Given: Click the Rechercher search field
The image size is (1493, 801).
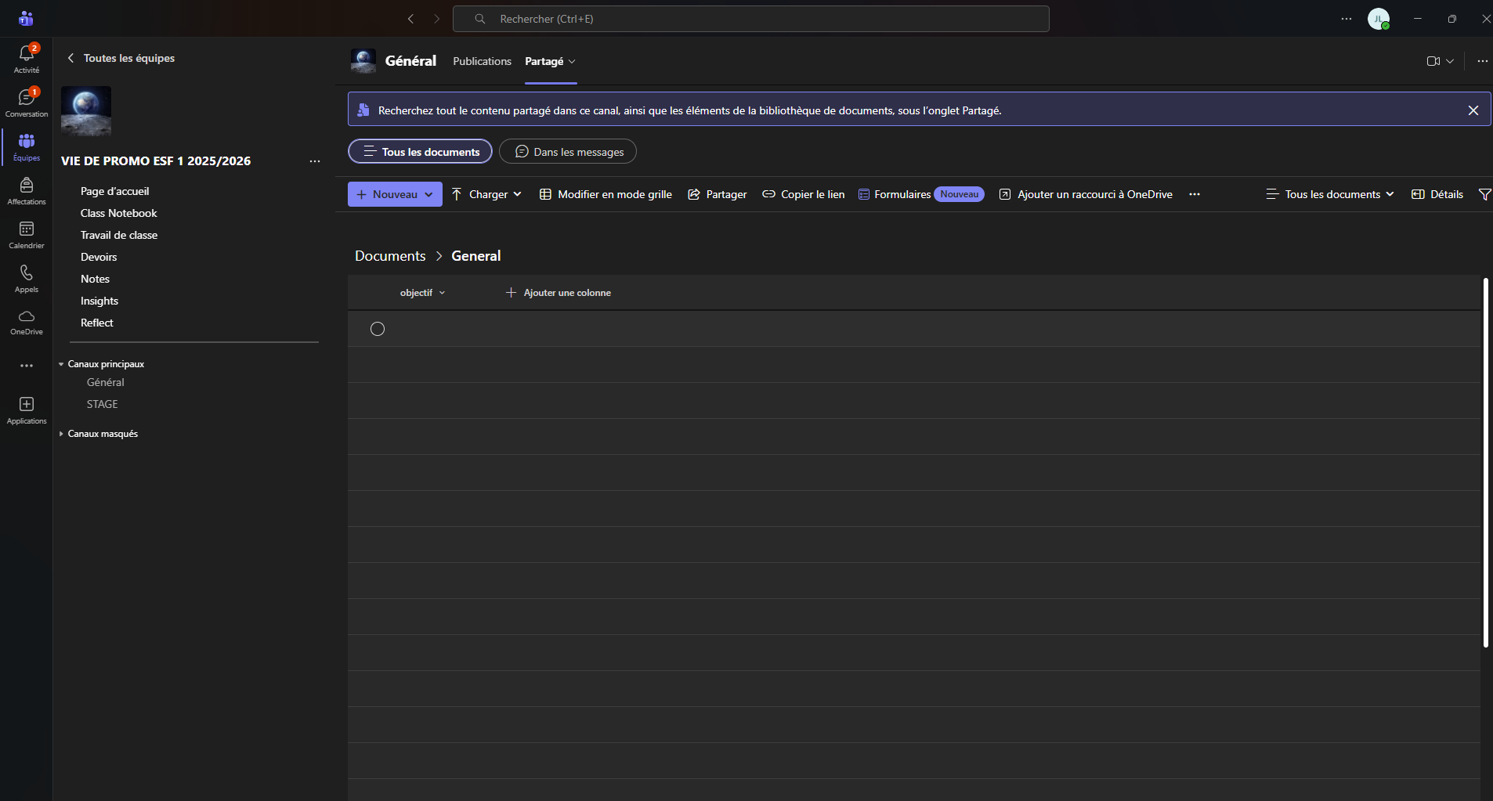Looking at the screenshot, I should tap(750, 19).
